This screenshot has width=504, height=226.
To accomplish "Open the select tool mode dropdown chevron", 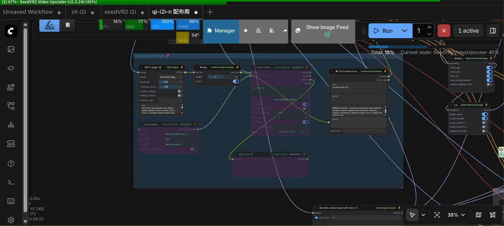I will (x=423, y=215).
